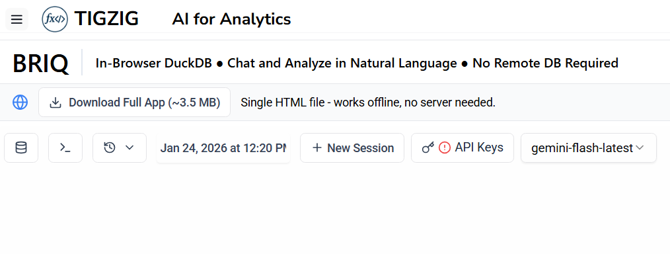Screen dimensions: 670x254
Task: Click the blue globe icon
Action: tap(20, 103)
